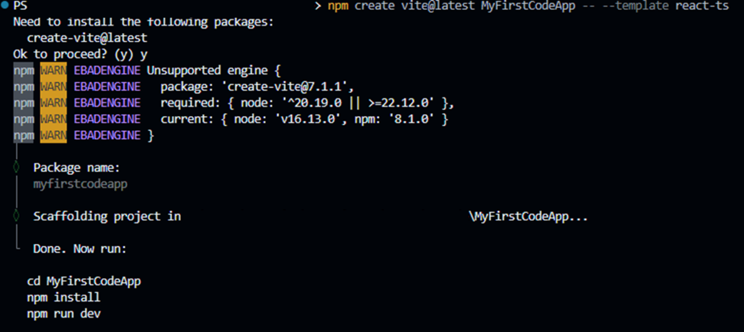This screenshot has height=332, width=744.
Task: Click the blue command decoration dot
Action: [5, 7]
